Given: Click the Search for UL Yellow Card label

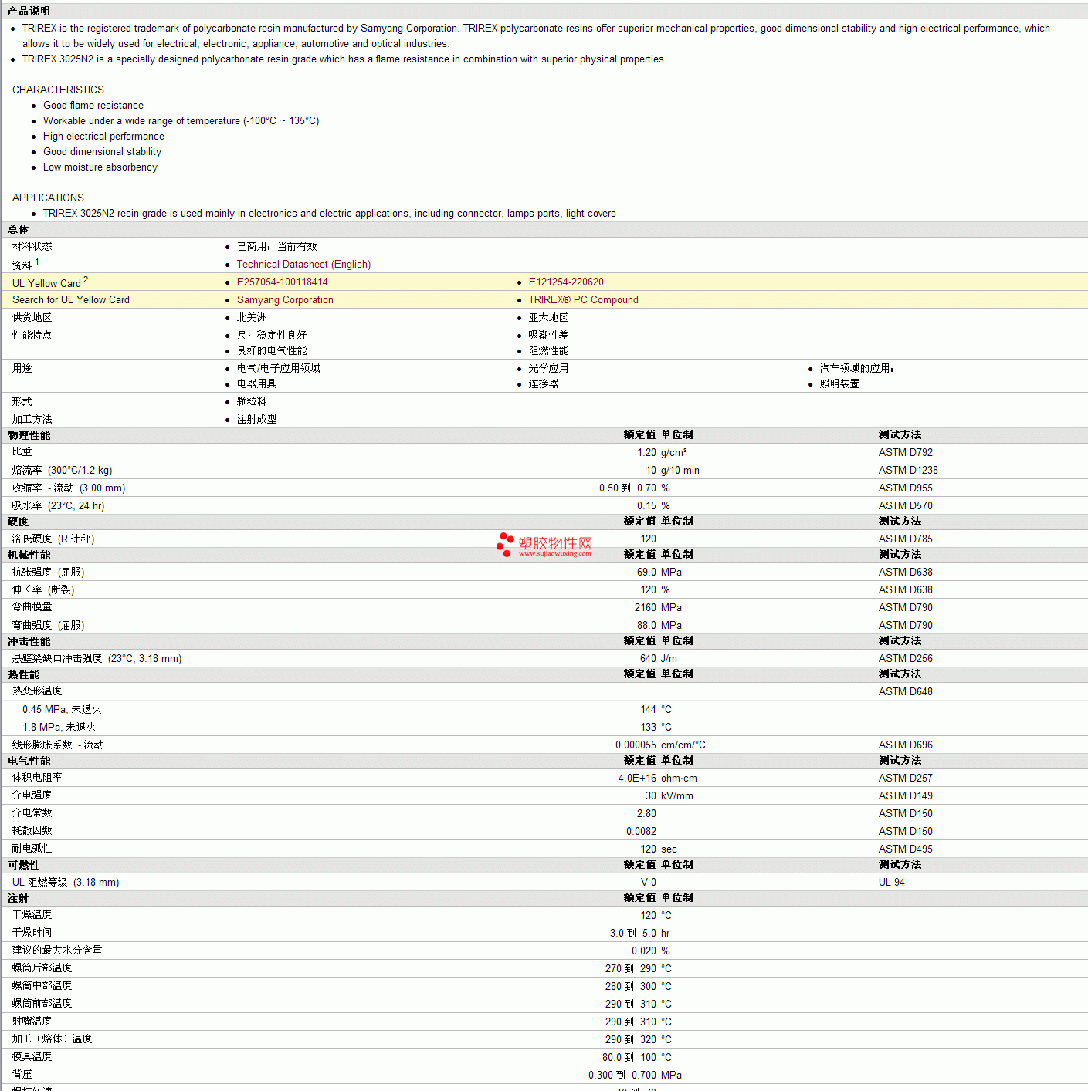Looking at the screenshot, I should [71, 299].
